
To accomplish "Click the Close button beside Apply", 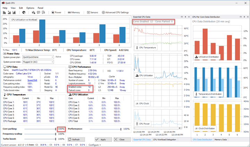I will point(122,139).
